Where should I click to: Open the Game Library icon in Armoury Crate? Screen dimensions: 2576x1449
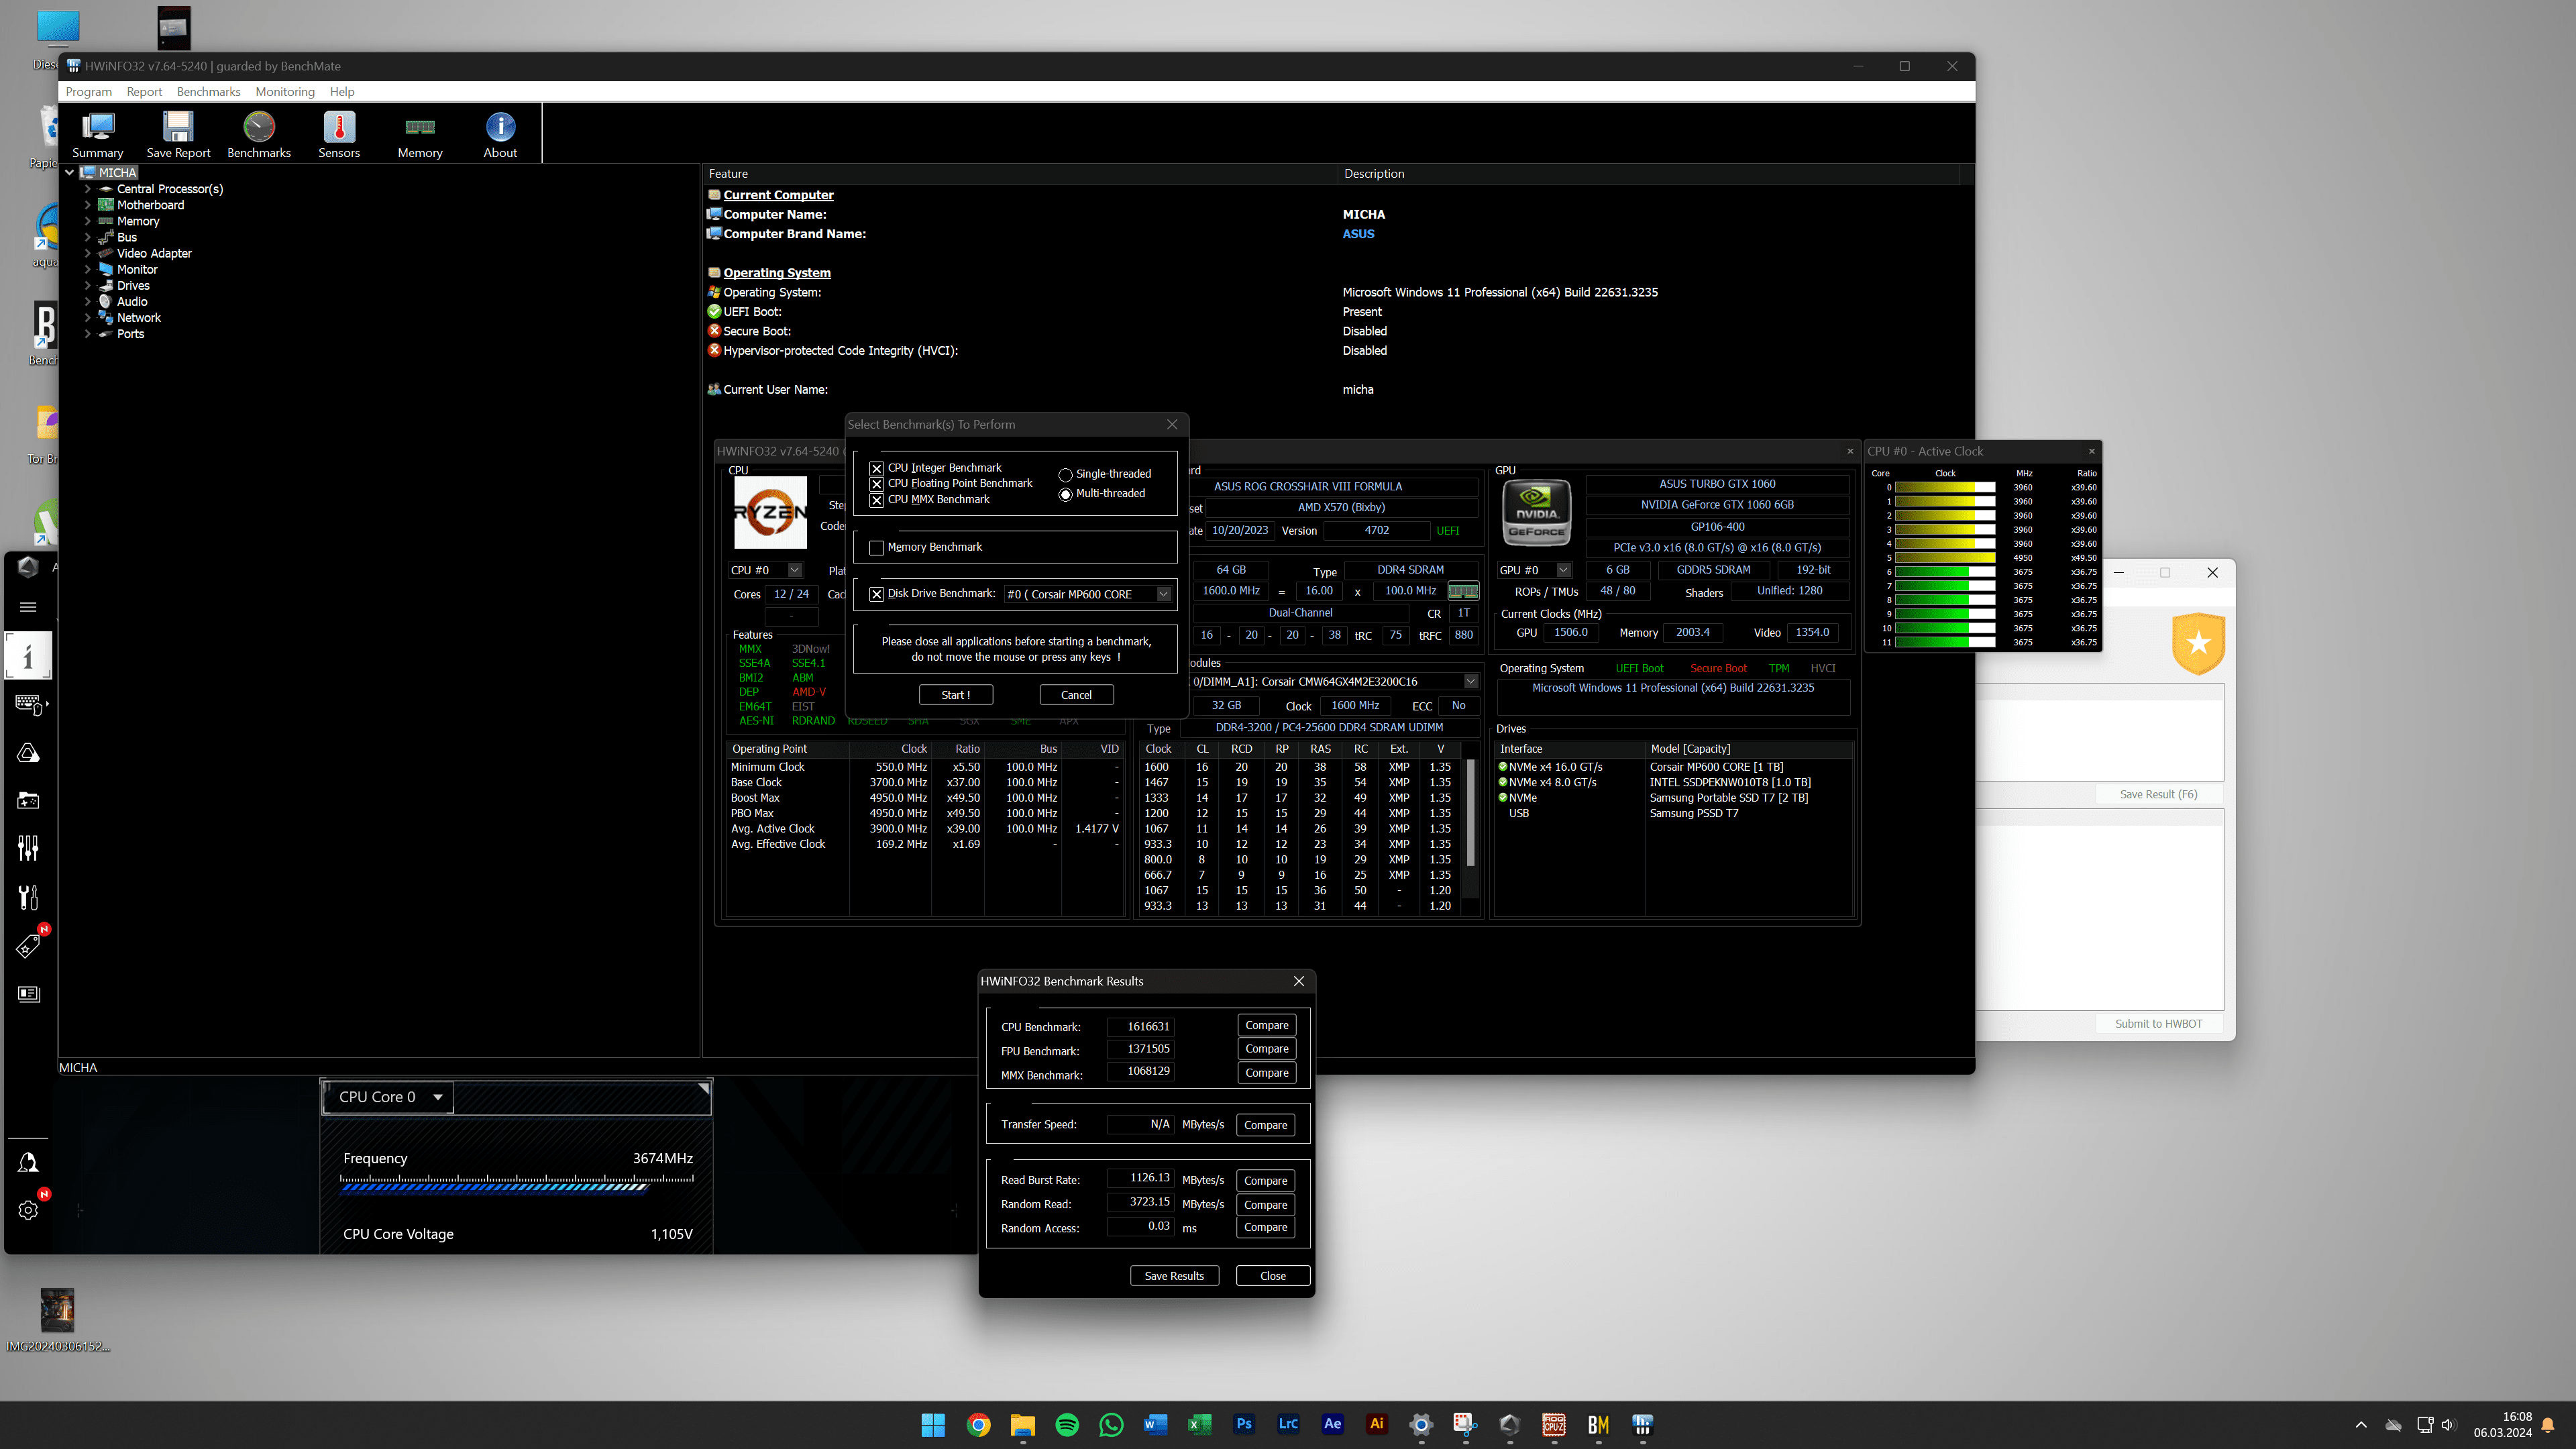tap(28, 801)
